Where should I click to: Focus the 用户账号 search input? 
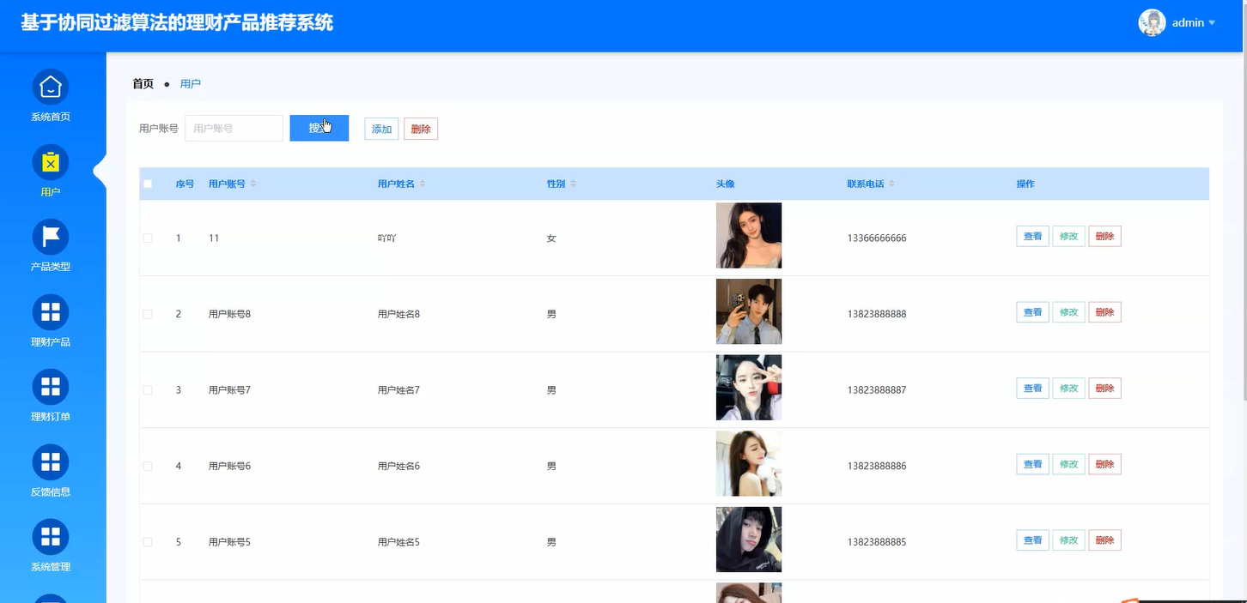tap(234, 128)
